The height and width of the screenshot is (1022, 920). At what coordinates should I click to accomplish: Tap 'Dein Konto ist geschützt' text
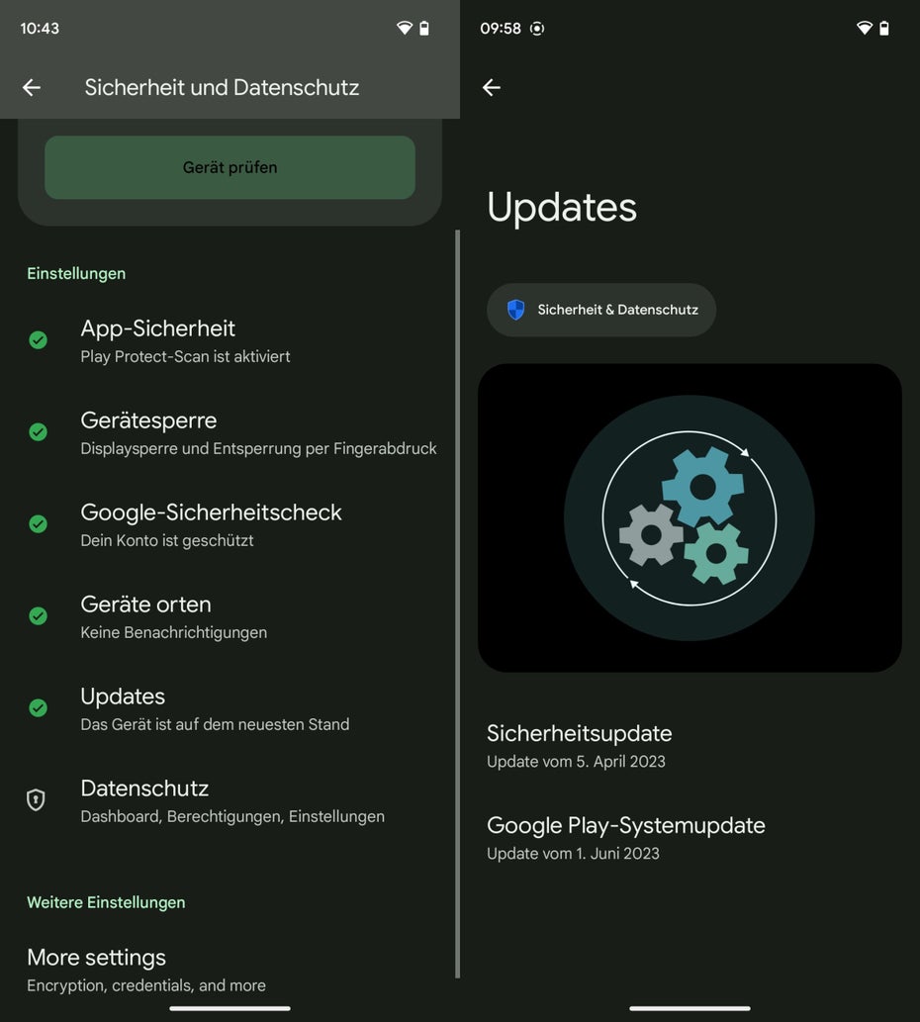[x=167, y=540]
